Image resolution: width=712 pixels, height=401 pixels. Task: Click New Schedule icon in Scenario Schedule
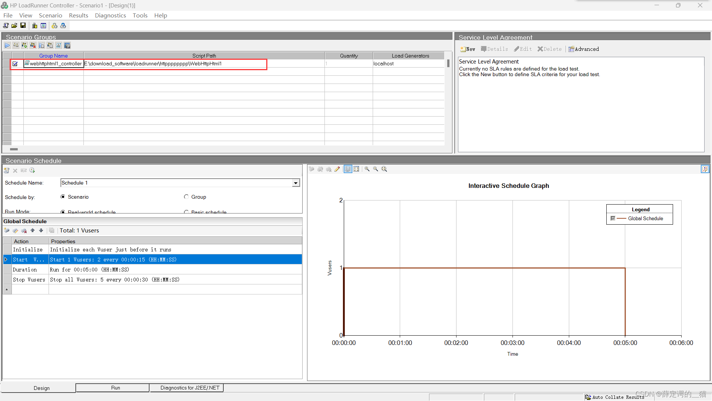(x=7, y=170)
